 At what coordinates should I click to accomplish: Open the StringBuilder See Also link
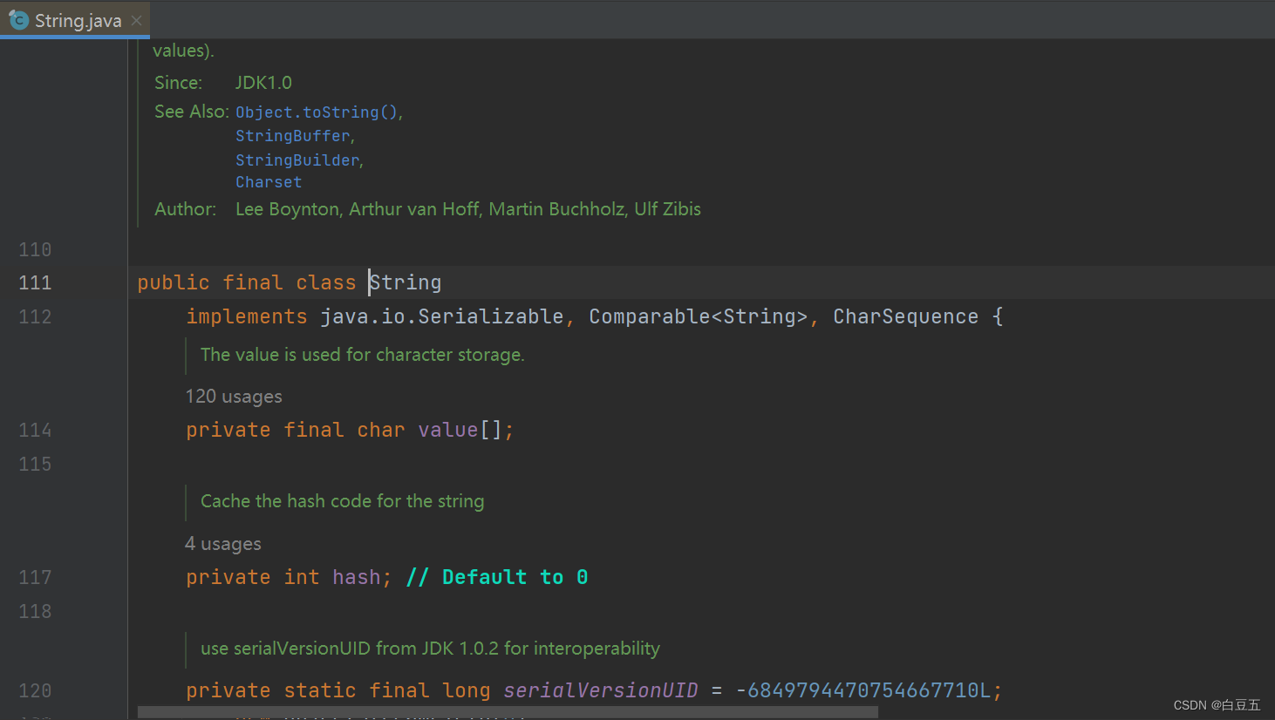point(297,160)
